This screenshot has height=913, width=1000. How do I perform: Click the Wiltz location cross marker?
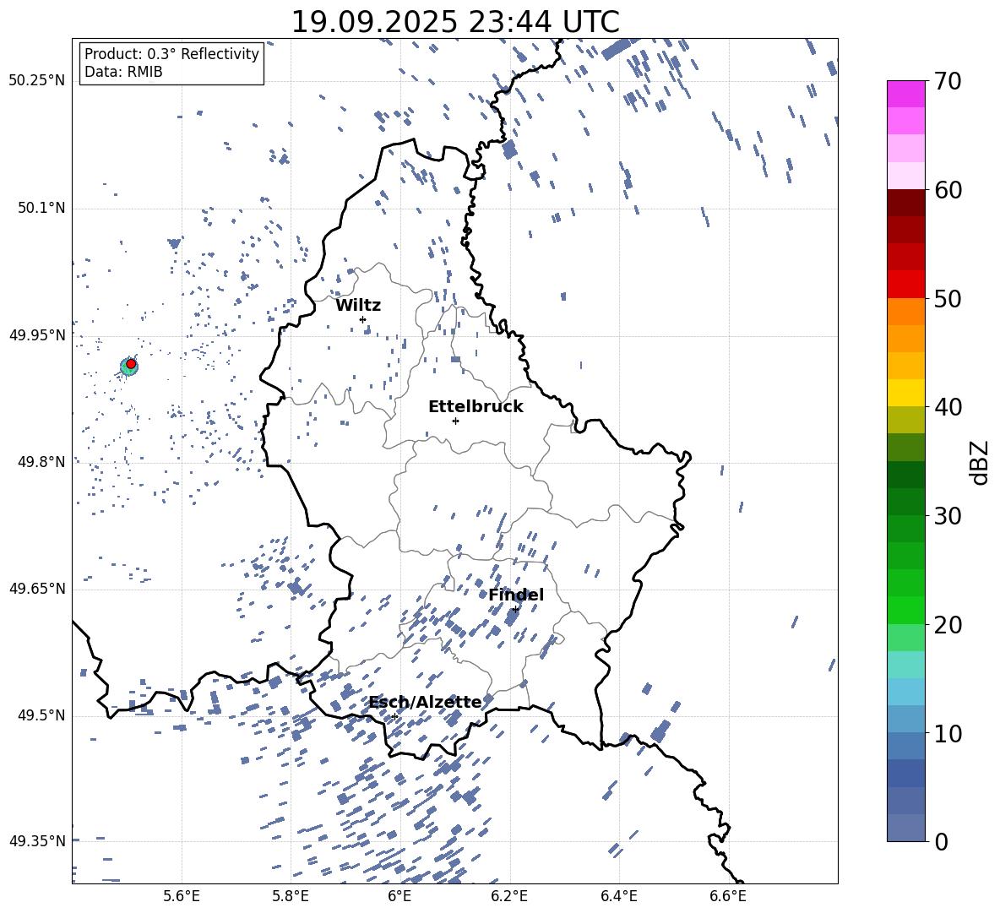point(363,319)
